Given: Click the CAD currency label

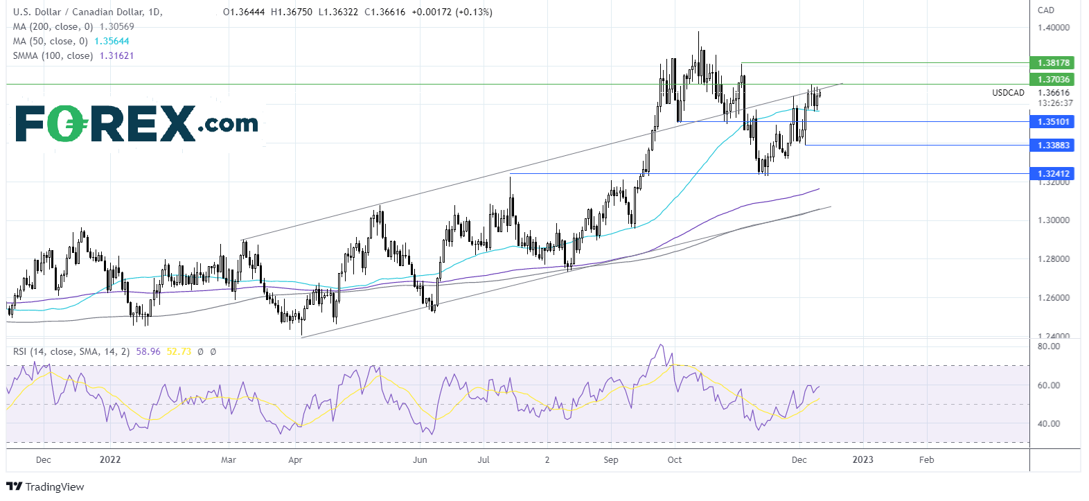Looking at the screenshot, I should [x=1046, y=10].
